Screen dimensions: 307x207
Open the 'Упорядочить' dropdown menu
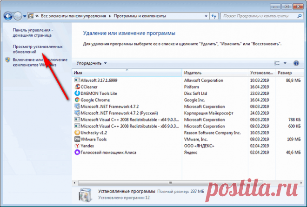[92, 63]
